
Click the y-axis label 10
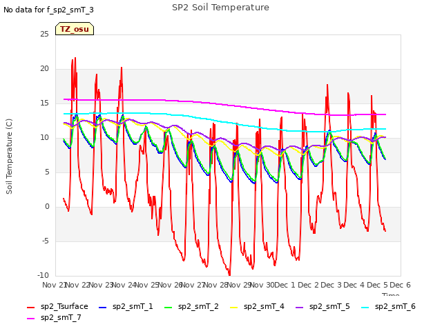pos(44,138)
